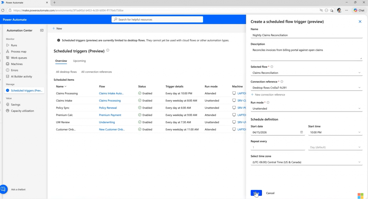Click 'Every weekday at 8:00 AM' cell
This screenshot has width=368, height=199.
181,100
